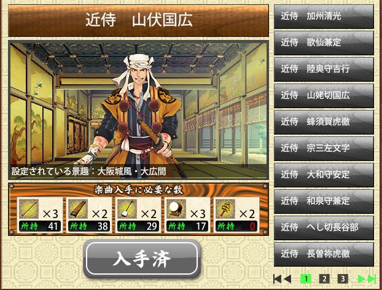
Task: Open page 3 of the list
Action: [343, 279]
